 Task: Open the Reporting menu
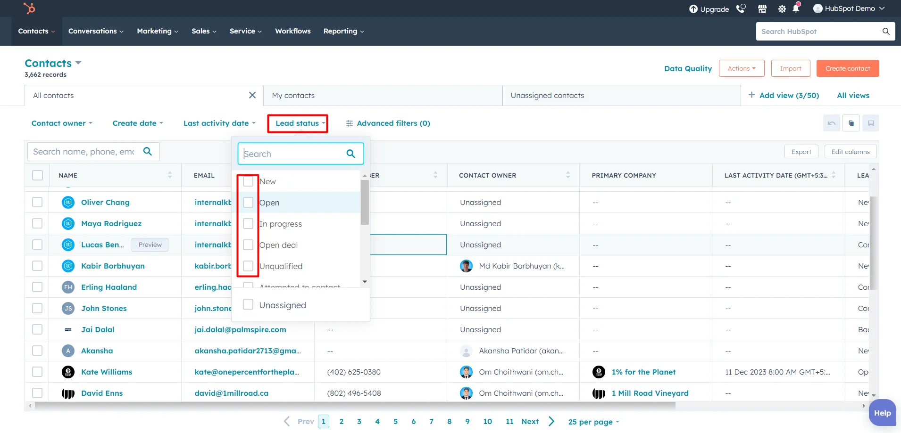pyautogui.click(x=343, y=31)
